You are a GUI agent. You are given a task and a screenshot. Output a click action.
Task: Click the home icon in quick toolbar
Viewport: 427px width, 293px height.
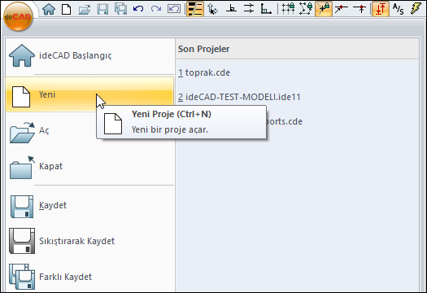(x=49, y=9)
